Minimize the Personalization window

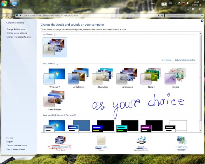coord(188,9)
